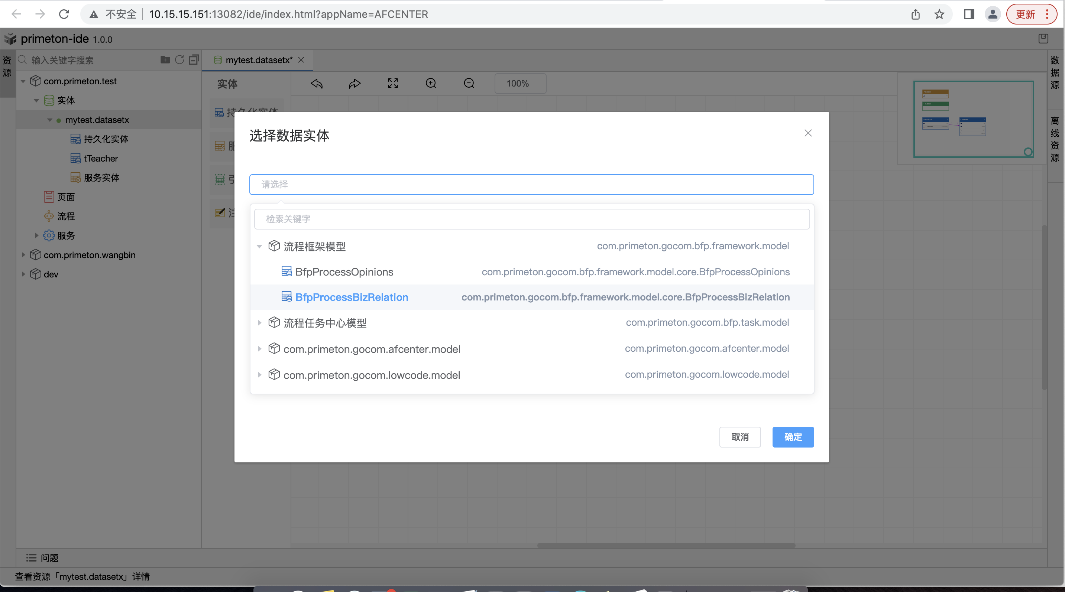Collapse the com.primeton.test tree node
Screen dimensions: 1065x592
point(23,81)
